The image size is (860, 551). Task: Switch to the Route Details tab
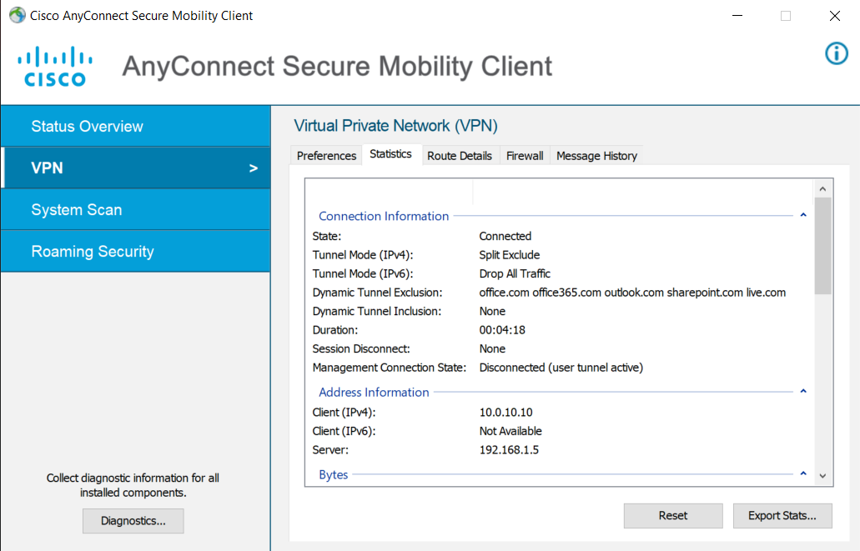pyautogui.click(x=460, y=156)
